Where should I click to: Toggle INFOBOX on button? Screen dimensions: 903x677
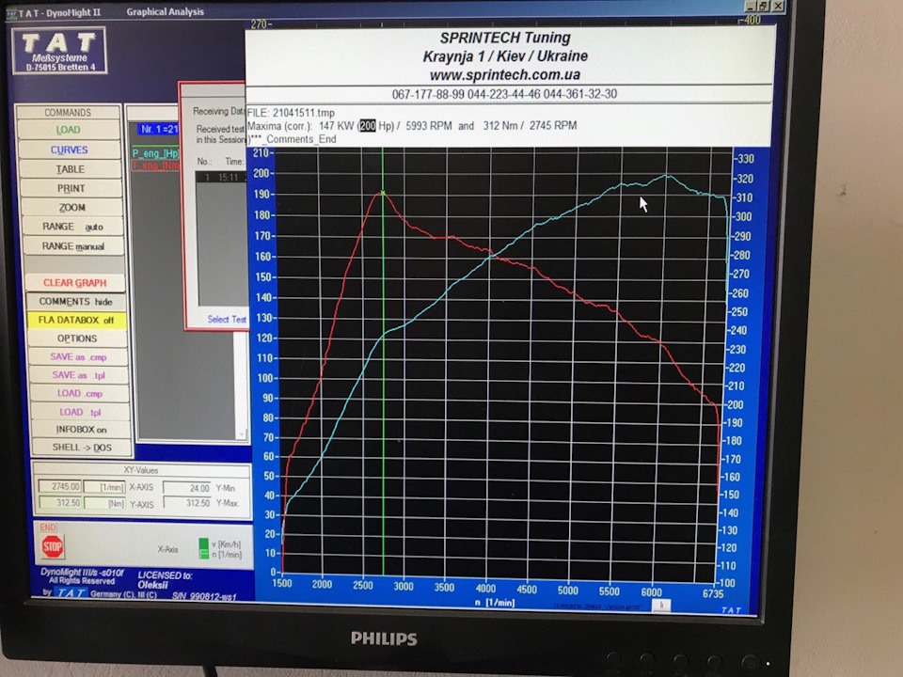tap(81, 430)
